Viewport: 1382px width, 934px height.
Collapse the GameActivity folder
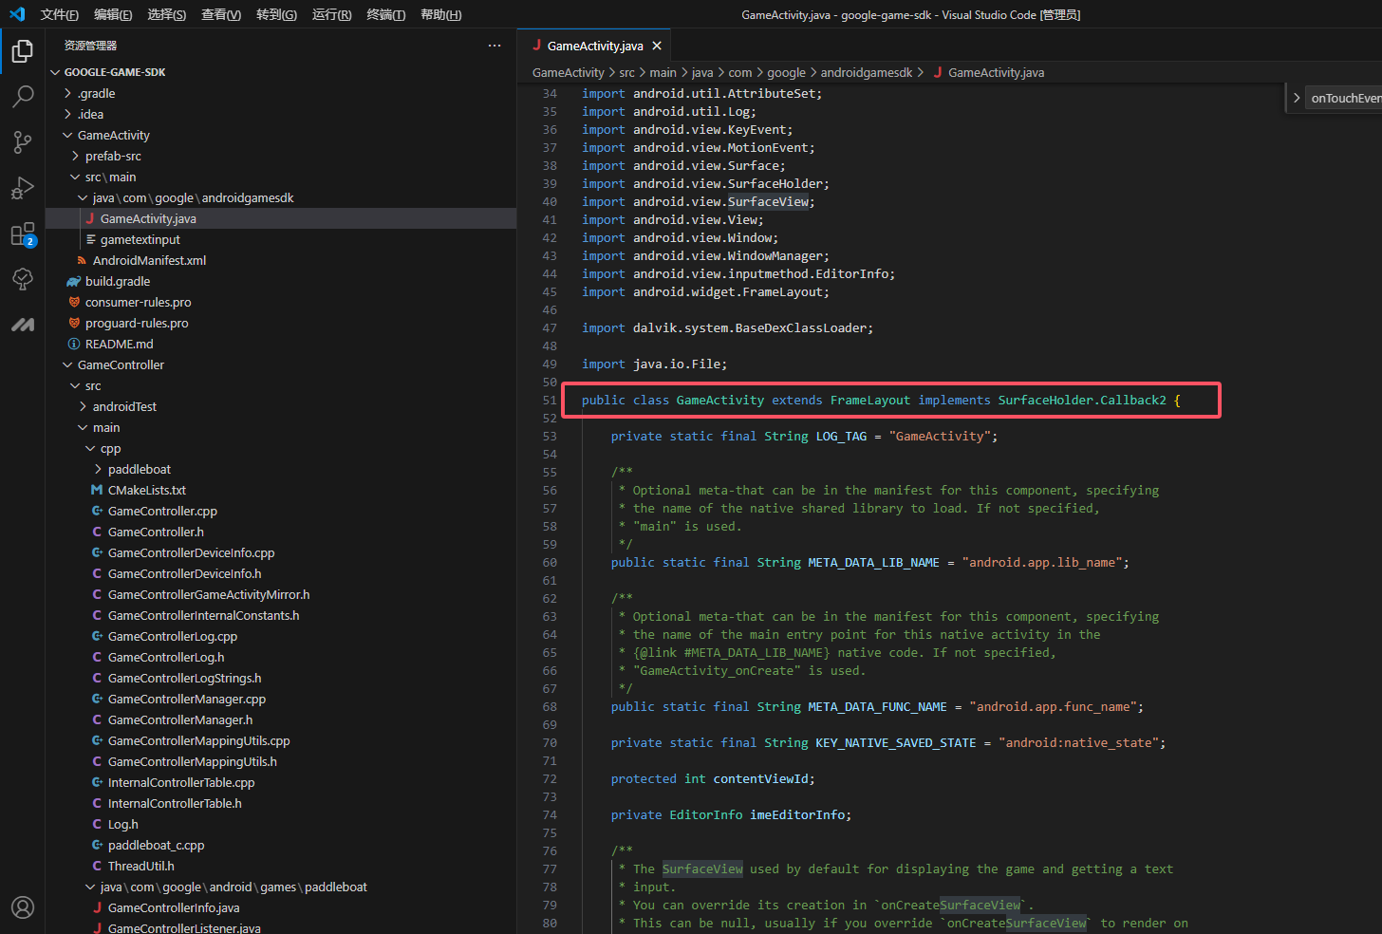point(113,136)
